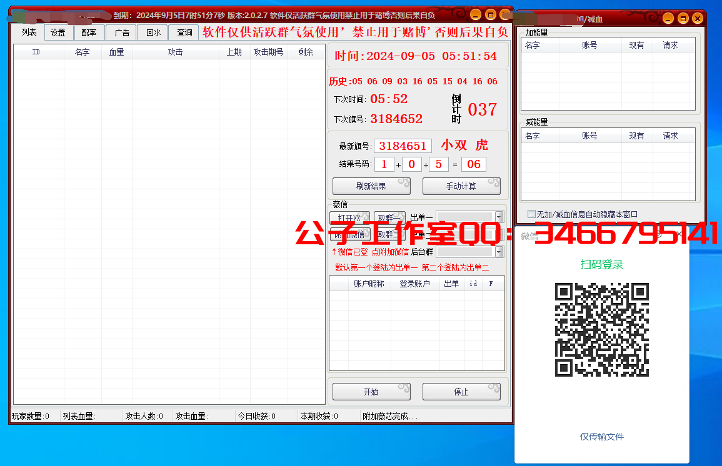Image resolution: width=722 pixels, height=466 pixels.
Task: Click the 附加薇芯完成 status text
Action: pos(390,416)
